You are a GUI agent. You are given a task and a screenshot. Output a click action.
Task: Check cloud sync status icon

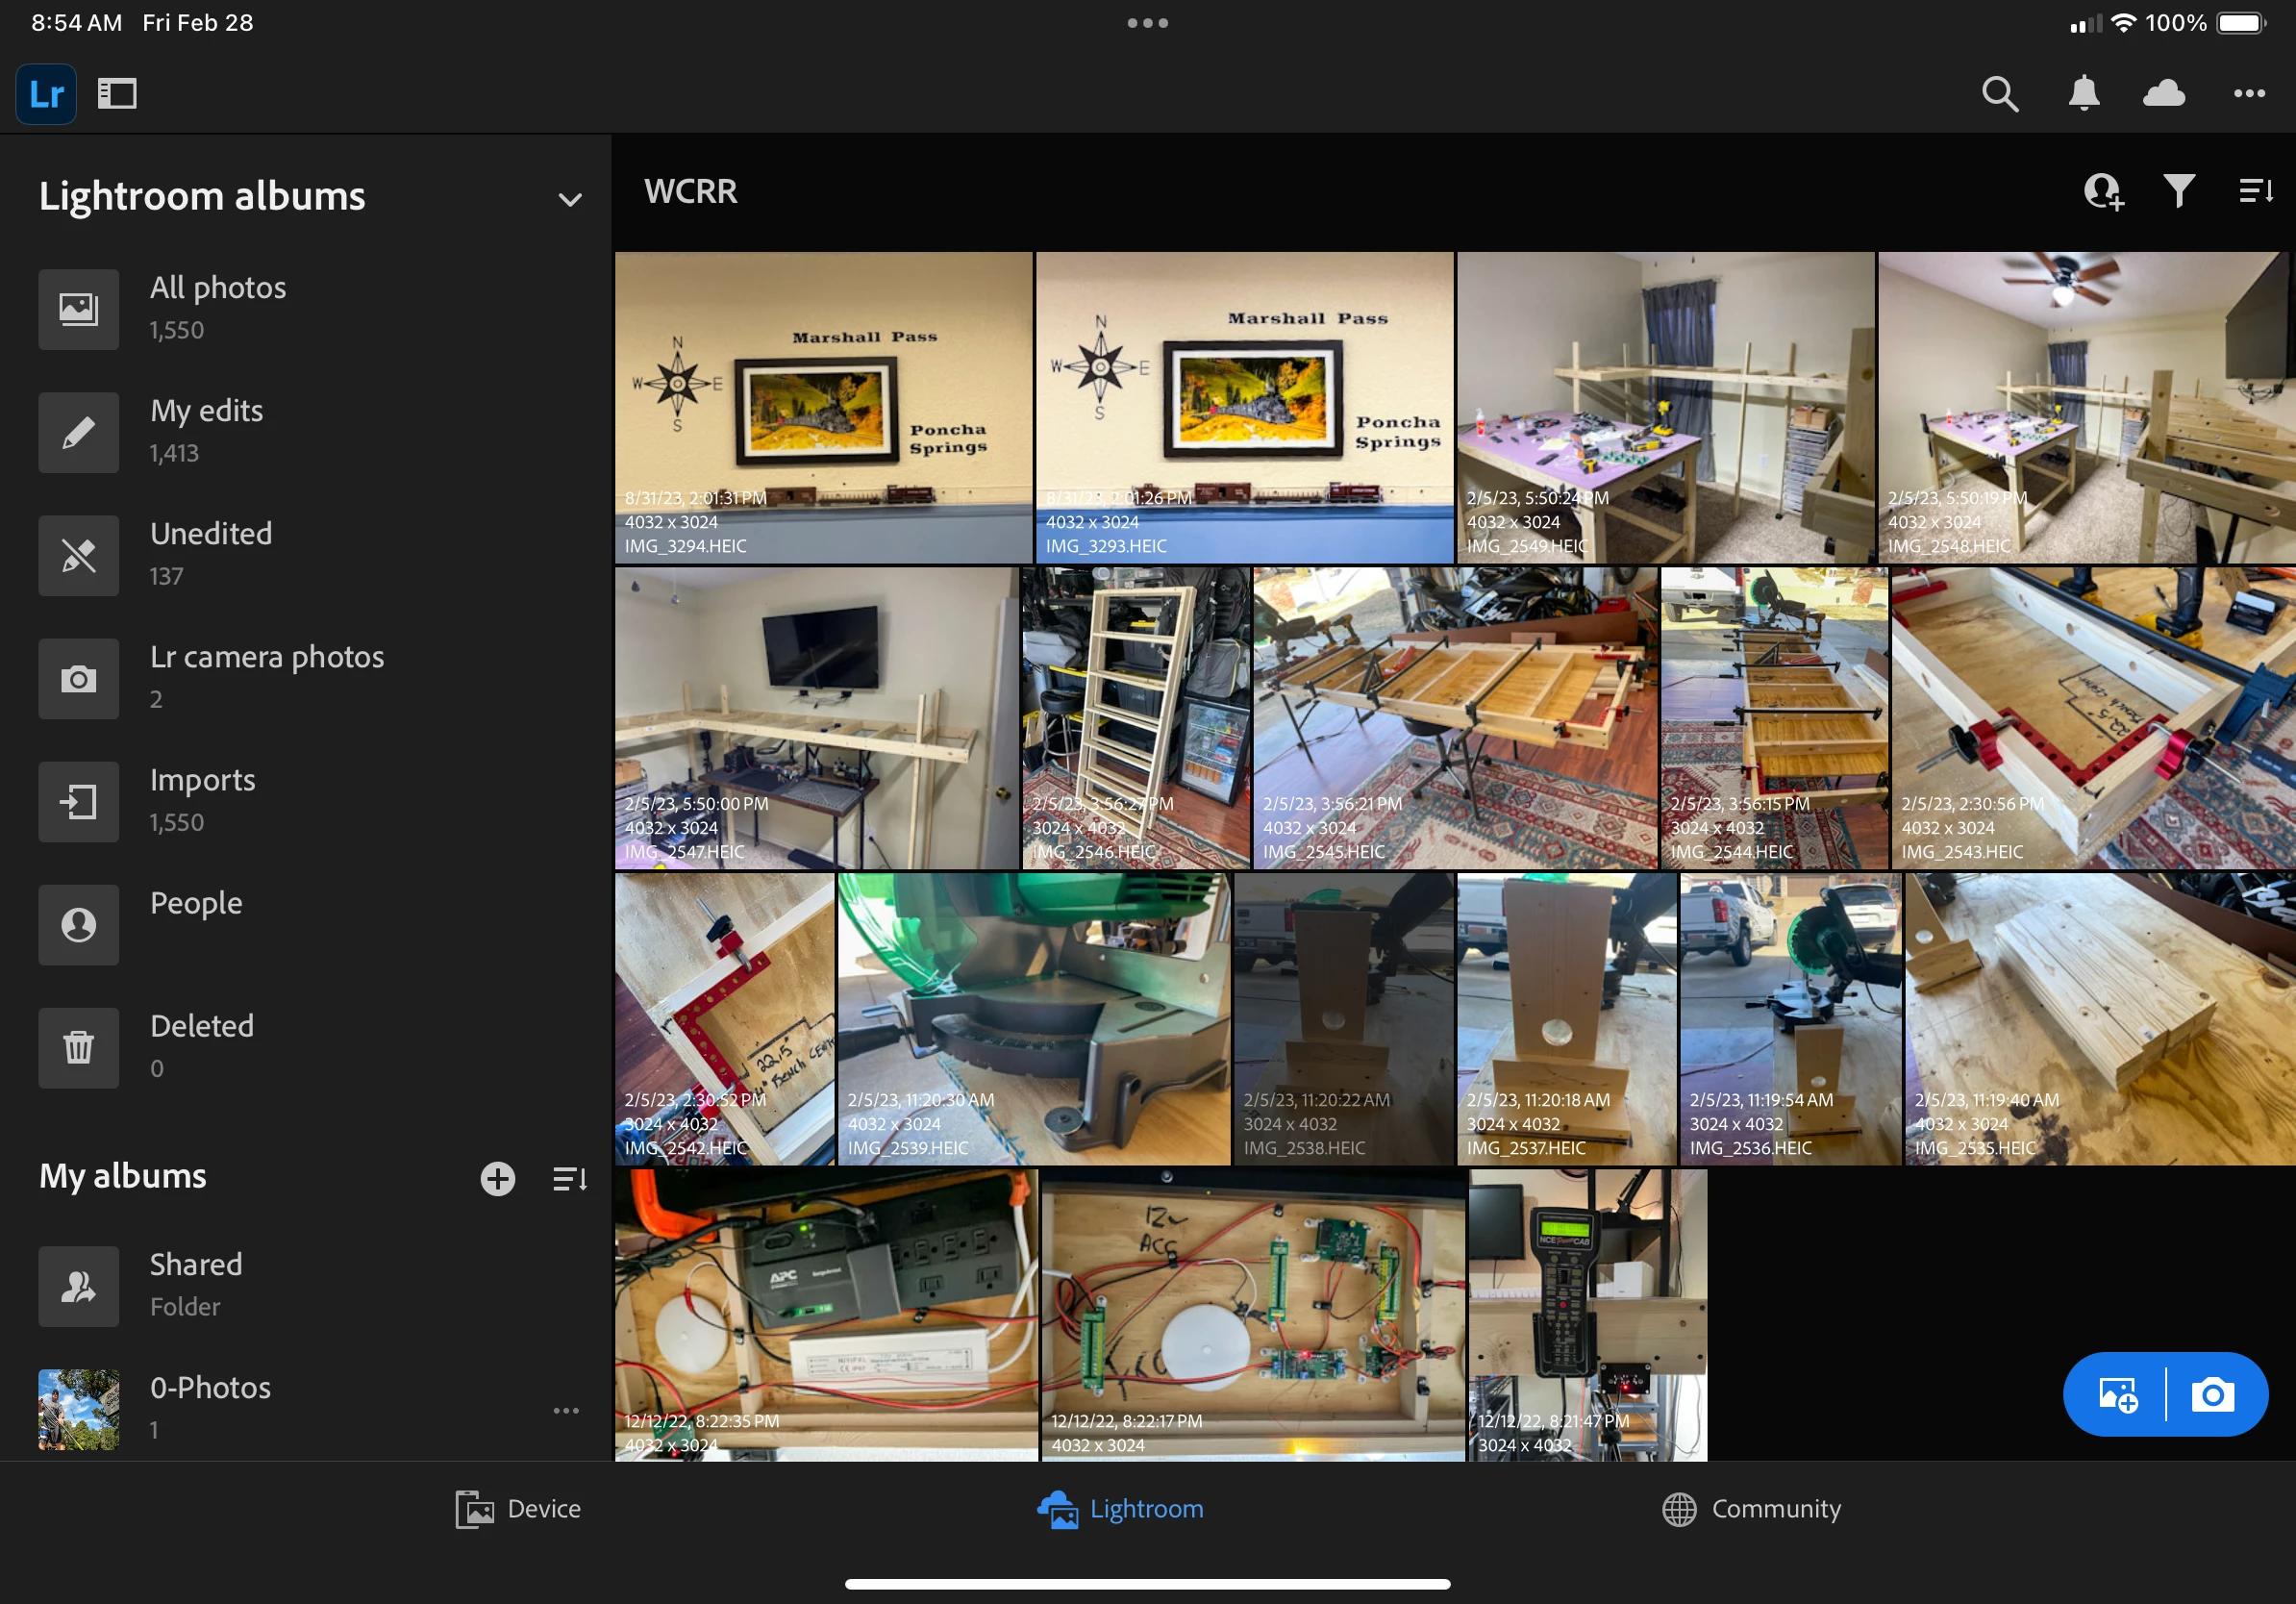pos(2164,94)
